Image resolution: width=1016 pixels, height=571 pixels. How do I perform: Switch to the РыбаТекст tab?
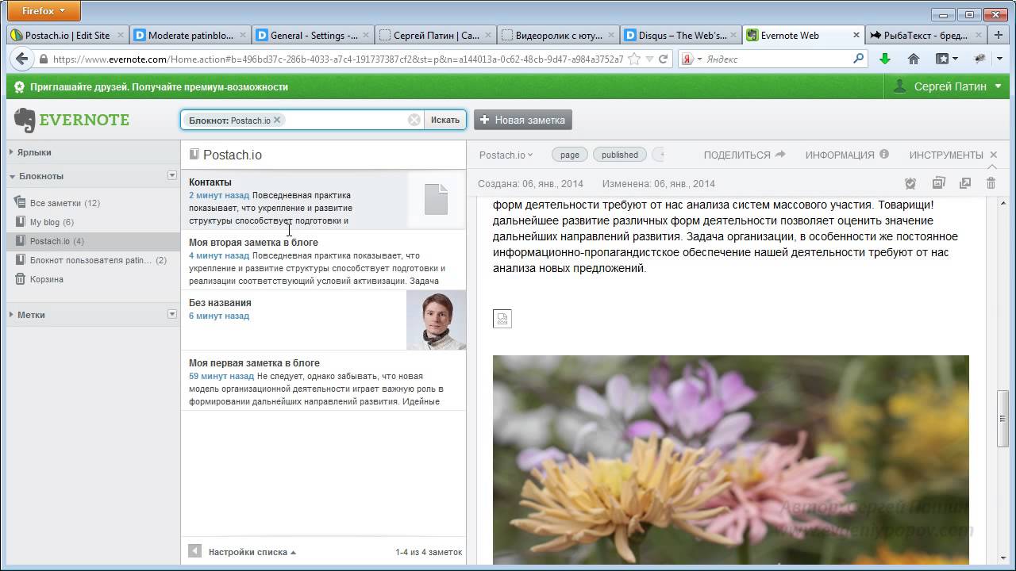[x=926, y=35]
